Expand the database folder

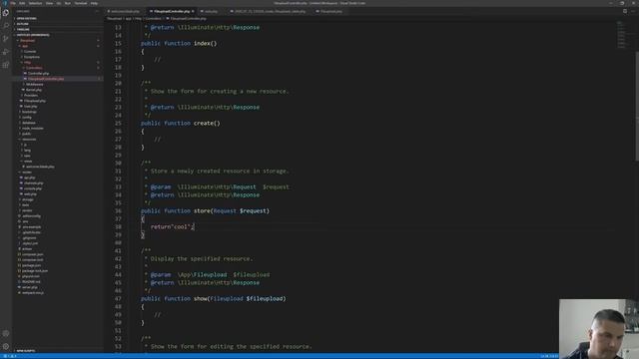[x=29, y=123]
